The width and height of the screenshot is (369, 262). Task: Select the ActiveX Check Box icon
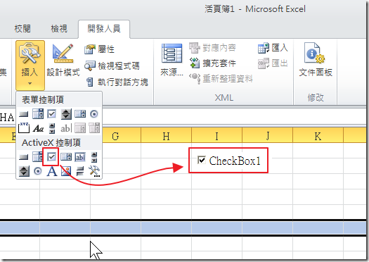(x=51, y=156)
